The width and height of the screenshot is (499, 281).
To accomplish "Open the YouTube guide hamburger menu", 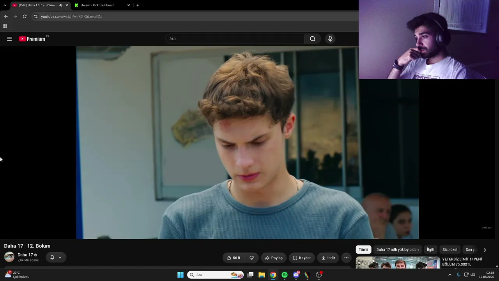I will (x=9, y=39).
